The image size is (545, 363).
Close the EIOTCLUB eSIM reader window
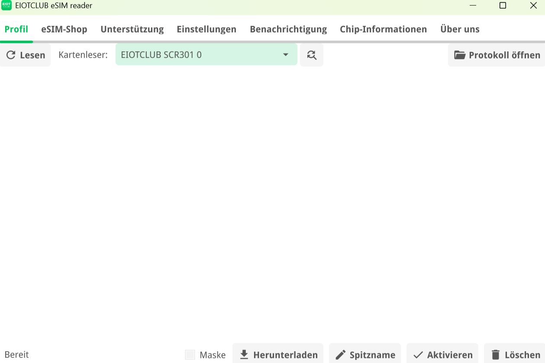pos(533,6)
